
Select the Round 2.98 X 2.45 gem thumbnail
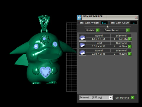82,52
